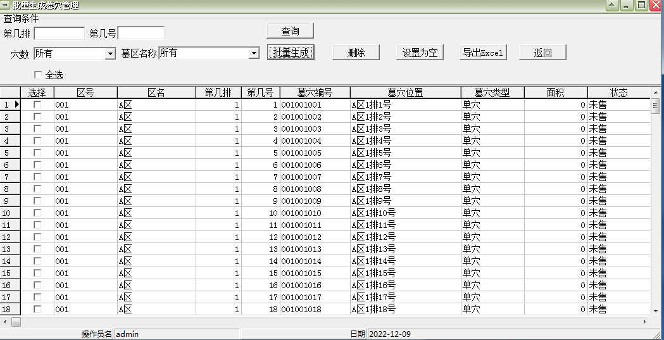The image size is (664, 340).
Task: Click the 删除 button
Action: point(356,53)
